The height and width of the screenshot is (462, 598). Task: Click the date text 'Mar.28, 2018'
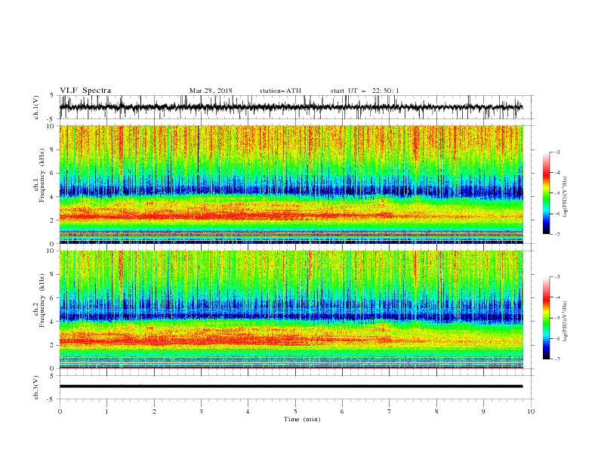211,91
